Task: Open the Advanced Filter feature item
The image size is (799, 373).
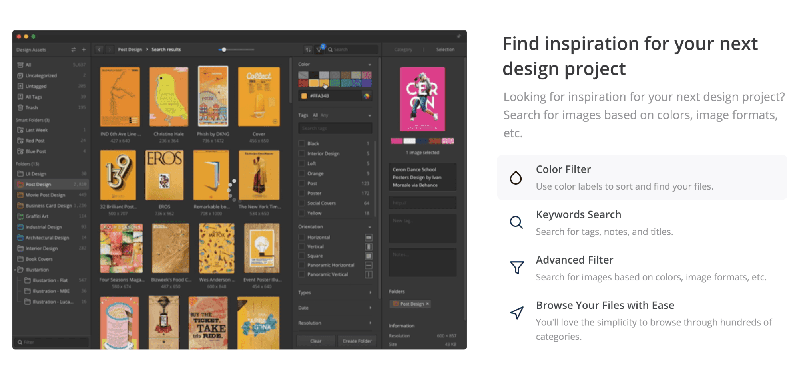Action: coord(642,268)
